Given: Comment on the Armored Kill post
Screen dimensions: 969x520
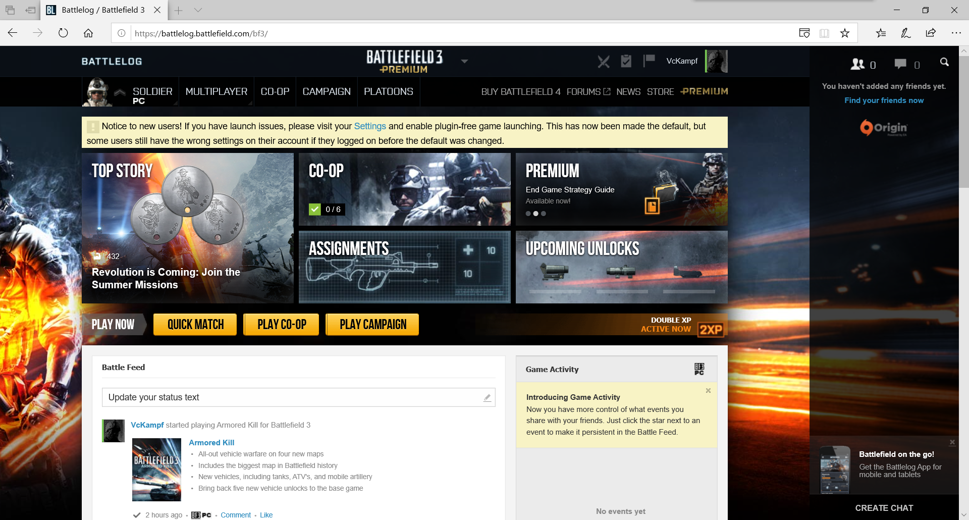Looking at the screenshot, I should (x=236, y=515).
